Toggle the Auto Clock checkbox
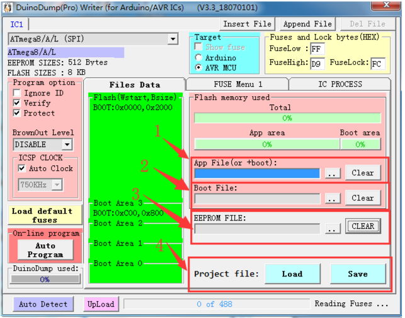 click(x=21, y=168)
